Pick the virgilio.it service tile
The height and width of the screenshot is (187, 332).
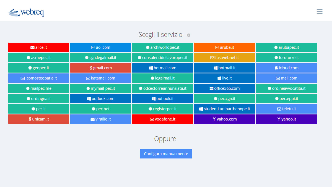click(x=101, y=119)
